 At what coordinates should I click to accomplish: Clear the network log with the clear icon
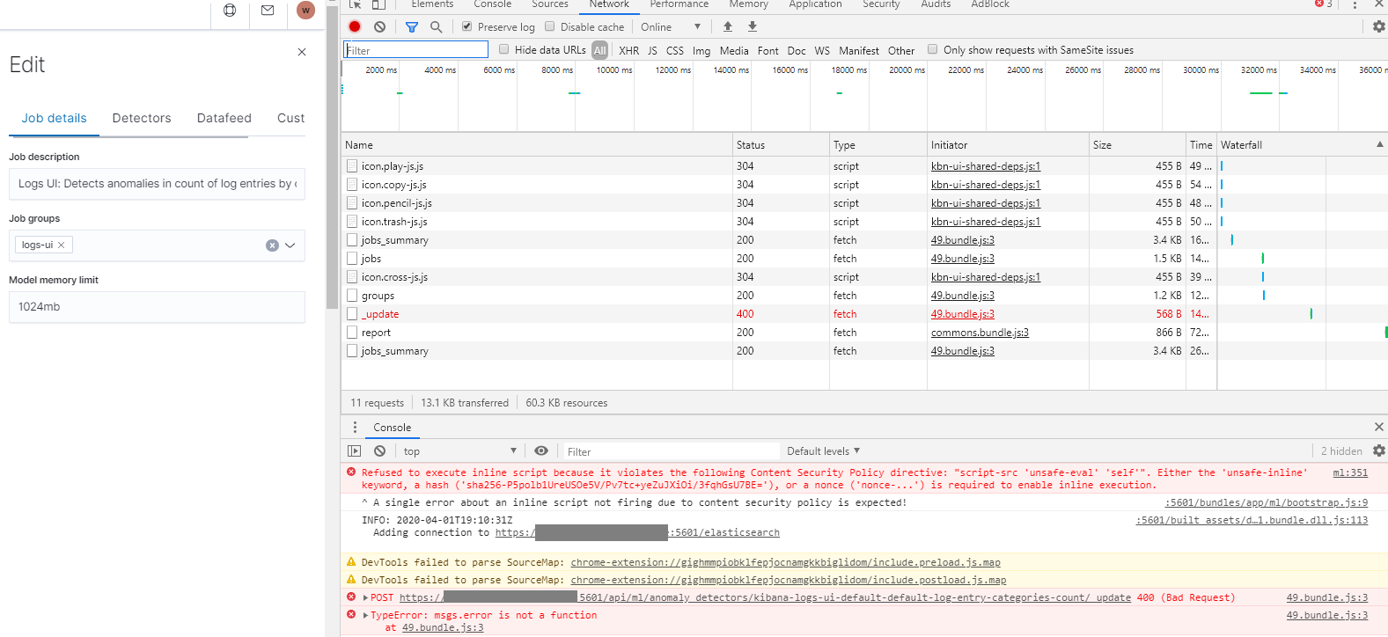coord(379,27)
